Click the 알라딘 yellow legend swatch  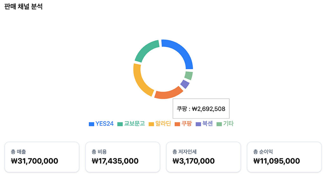[151, 124]
